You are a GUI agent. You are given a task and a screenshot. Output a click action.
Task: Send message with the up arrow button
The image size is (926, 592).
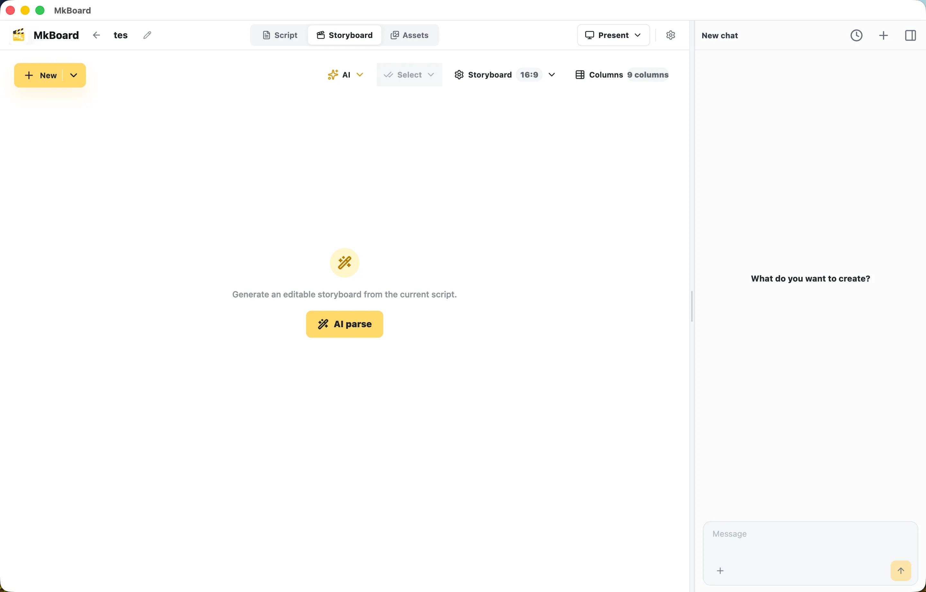coord(901,571)
